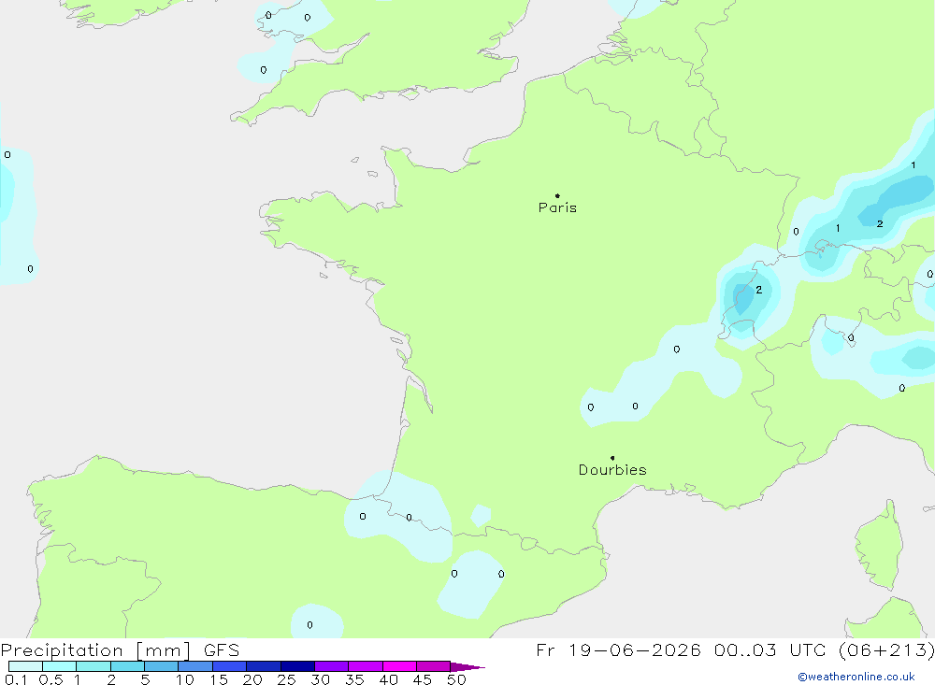Select the 25–30 mm legend swatch
The width and height of the screenshot is (935, 685).
point(297,666)
